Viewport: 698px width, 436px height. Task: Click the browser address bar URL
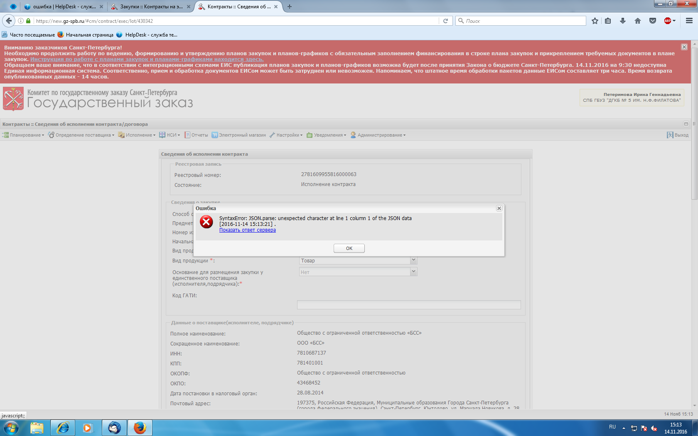[x=237, y=21]
